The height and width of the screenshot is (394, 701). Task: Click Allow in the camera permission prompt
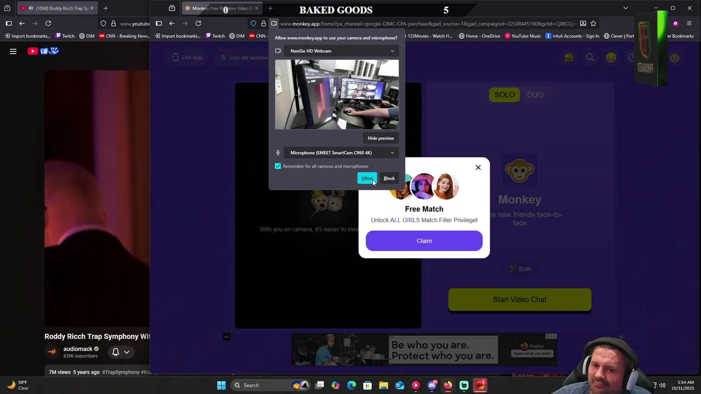pyautogui.click(x=367, y=178)
